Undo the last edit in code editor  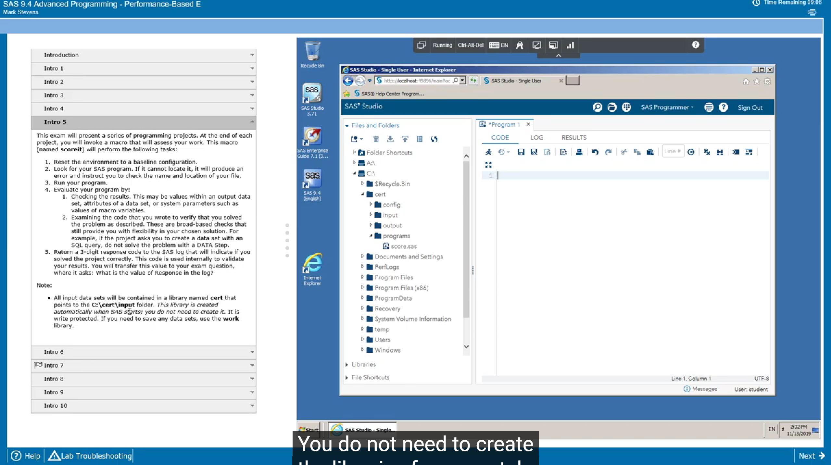pos(595,152)
